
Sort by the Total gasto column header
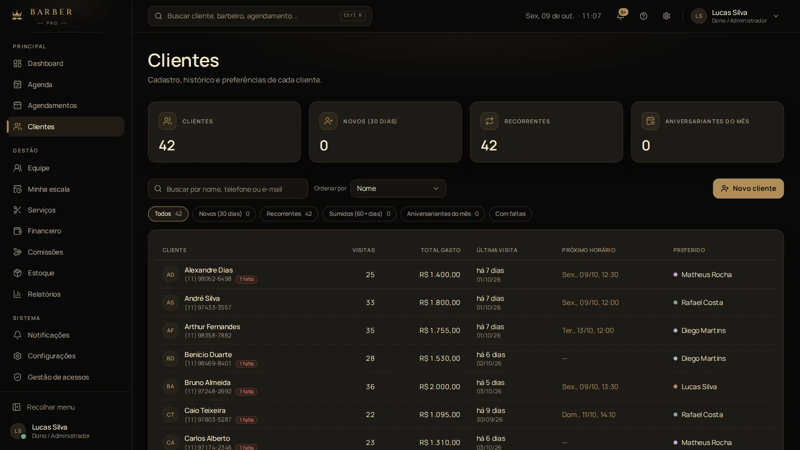click(440, 250)
